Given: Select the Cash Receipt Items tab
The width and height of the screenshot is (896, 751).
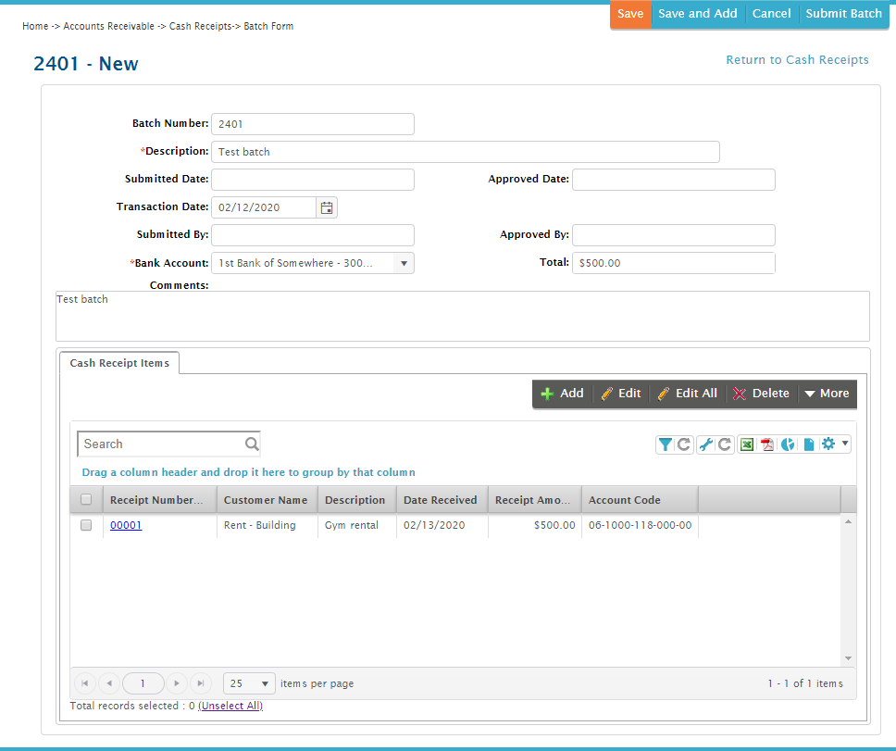Looking at the screenshot, I should (119, 363).
